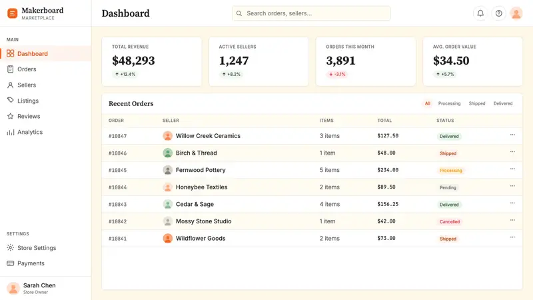This screenshot has height=300, width=533.
Task: Open the help question mark icon
Action: [498, 13]
